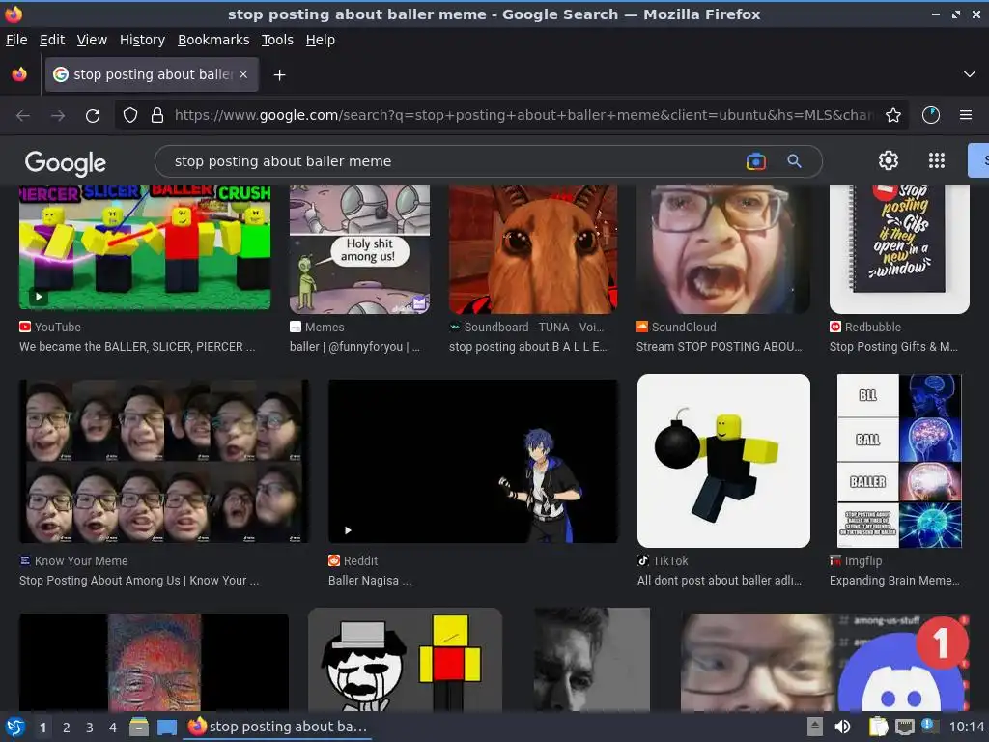Bookmark this page with the star icon
989x742 pixels.
(892, 116)
